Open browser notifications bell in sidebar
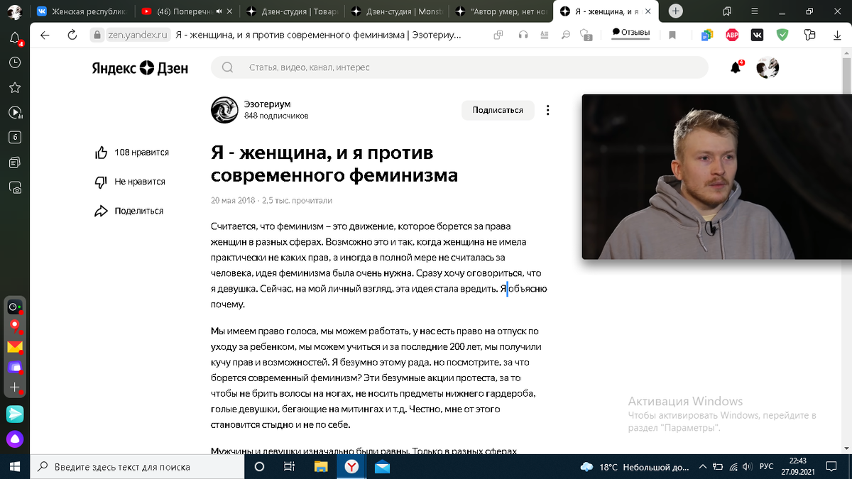Viewport: 852px width, 479px height. [x=15, y=35]
